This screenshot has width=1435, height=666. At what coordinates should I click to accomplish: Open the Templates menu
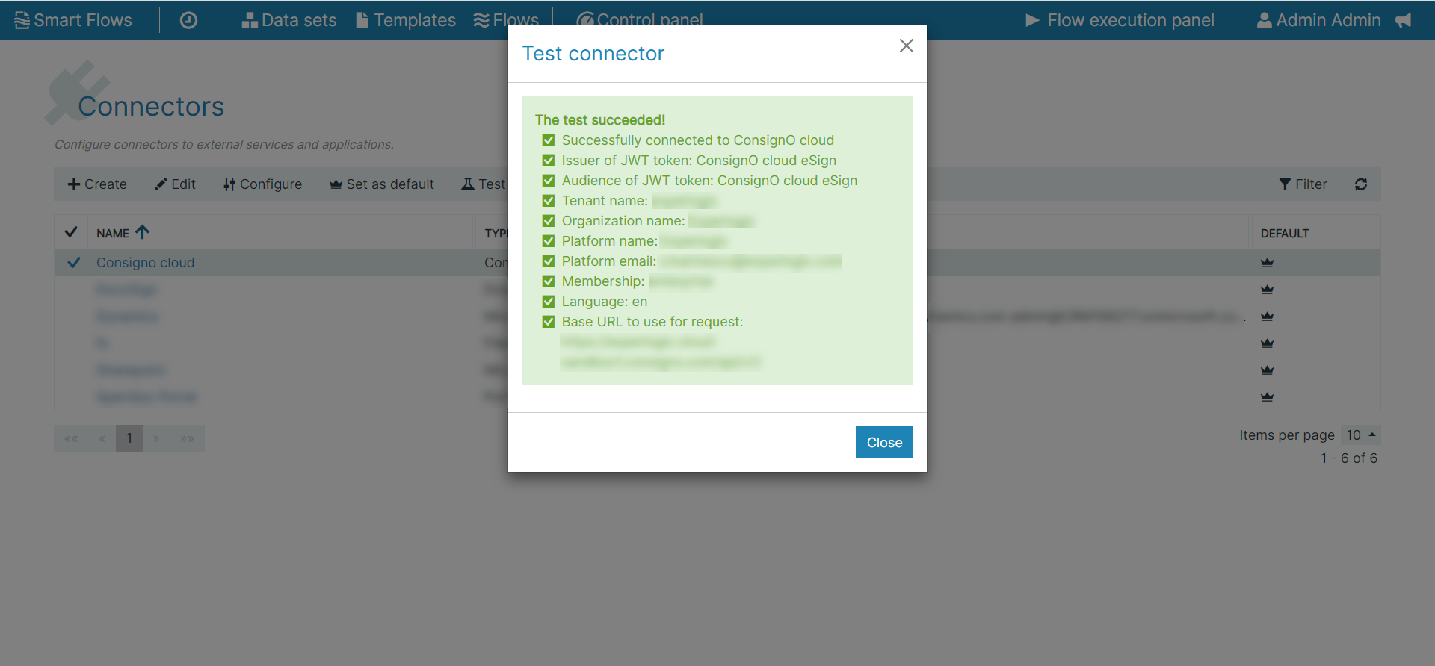click(x=406, y=20)
